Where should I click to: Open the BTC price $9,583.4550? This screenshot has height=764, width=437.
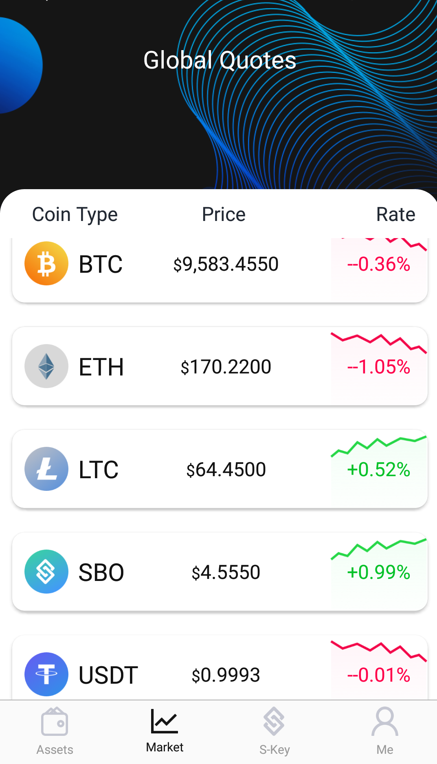coord(226,264)
